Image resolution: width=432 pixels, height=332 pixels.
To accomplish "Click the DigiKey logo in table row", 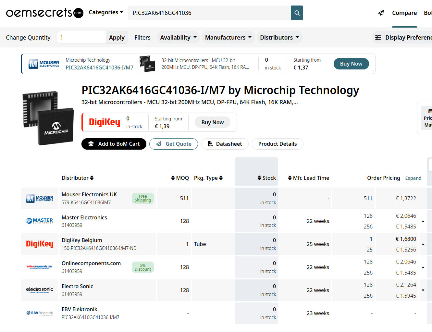I will click(x=40, y=244).
